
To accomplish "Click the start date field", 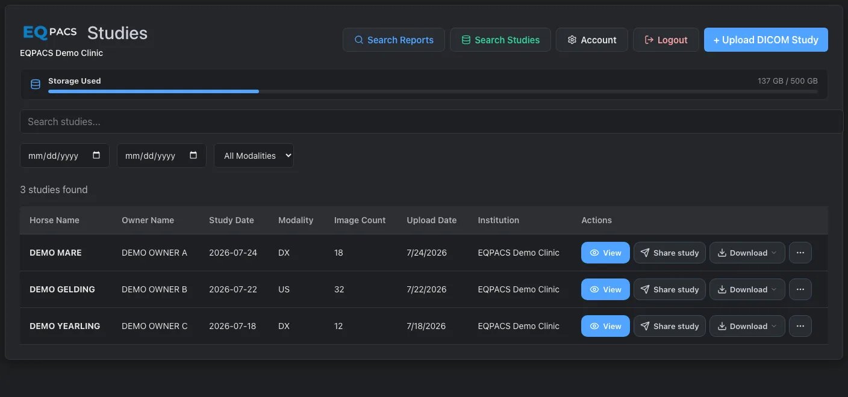I will click(x=64, y=155).
